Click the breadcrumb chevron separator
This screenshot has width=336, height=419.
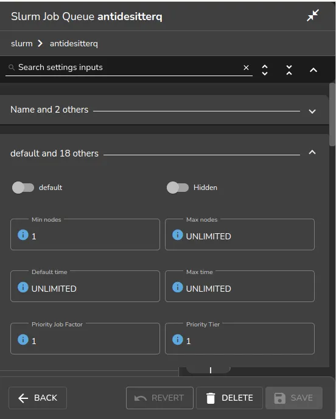(40, 43)
